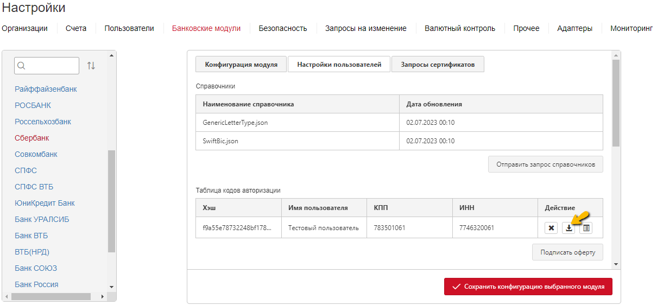Click Наименование справочника column header

point(298,104)
